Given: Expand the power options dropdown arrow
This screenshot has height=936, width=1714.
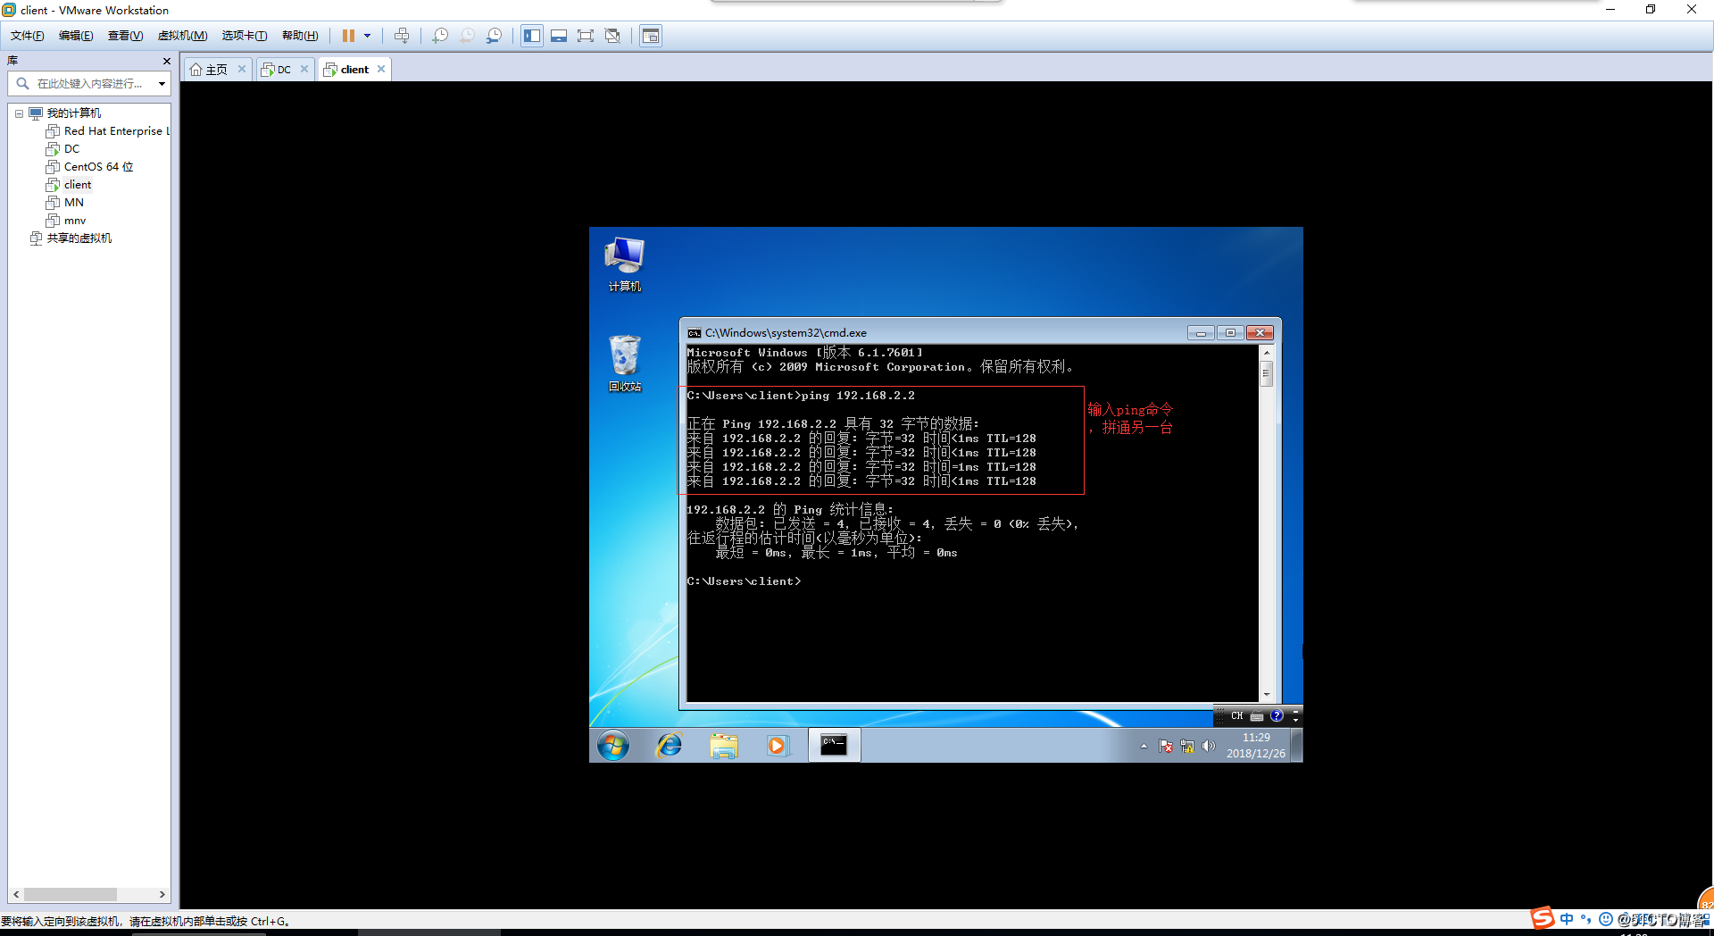Looking at the screenshot, I should coord(367,36).
